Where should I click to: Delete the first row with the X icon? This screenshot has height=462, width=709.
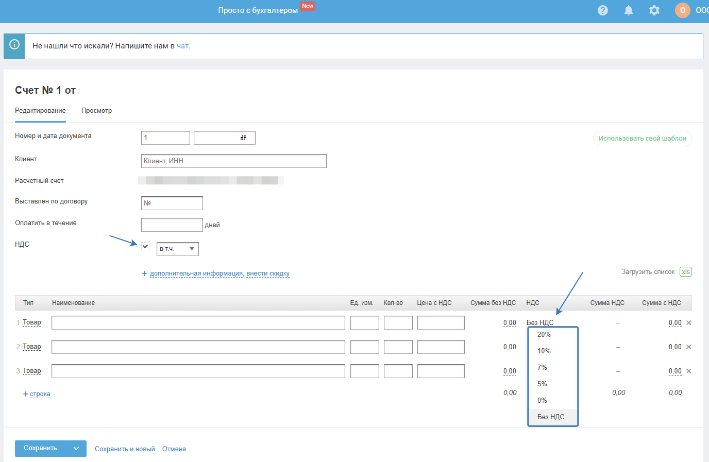point(689,323)
